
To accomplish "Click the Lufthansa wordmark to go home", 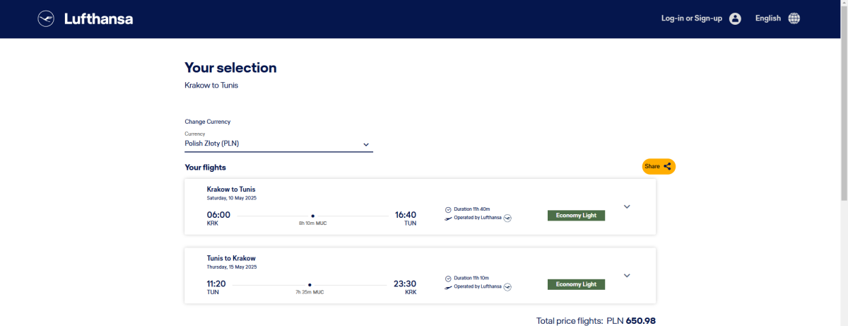I will (98, 19).
